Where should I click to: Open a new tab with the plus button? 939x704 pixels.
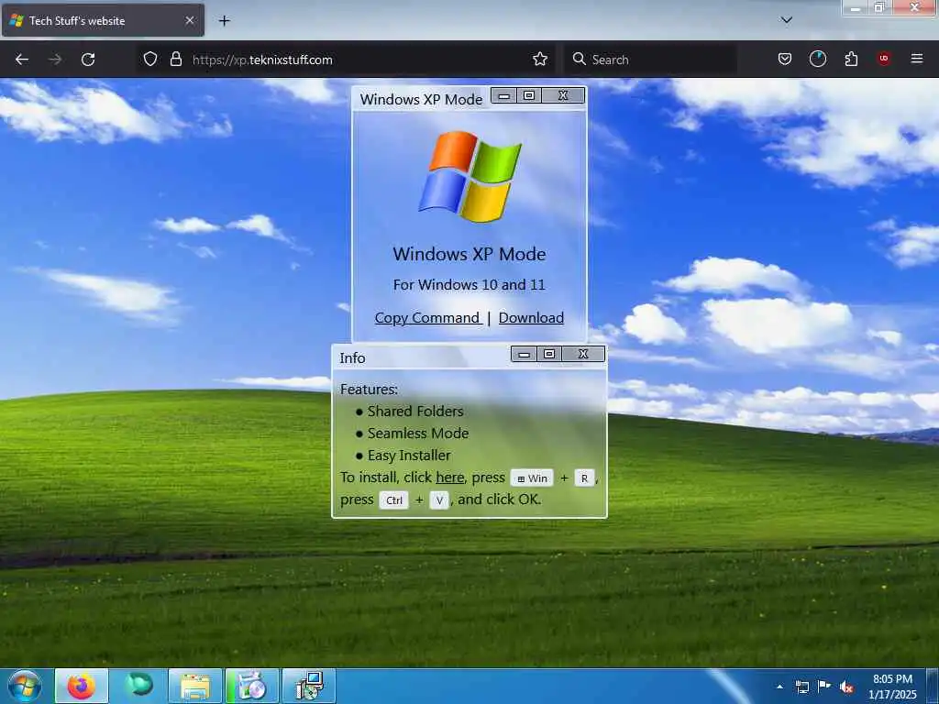(x=224, y=21)
